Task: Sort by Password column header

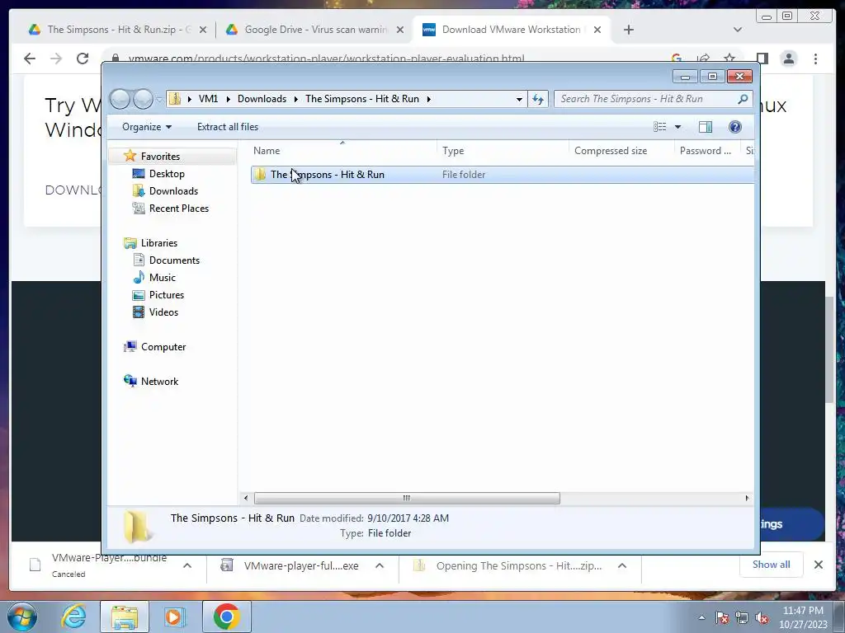Action: (707, 151)
